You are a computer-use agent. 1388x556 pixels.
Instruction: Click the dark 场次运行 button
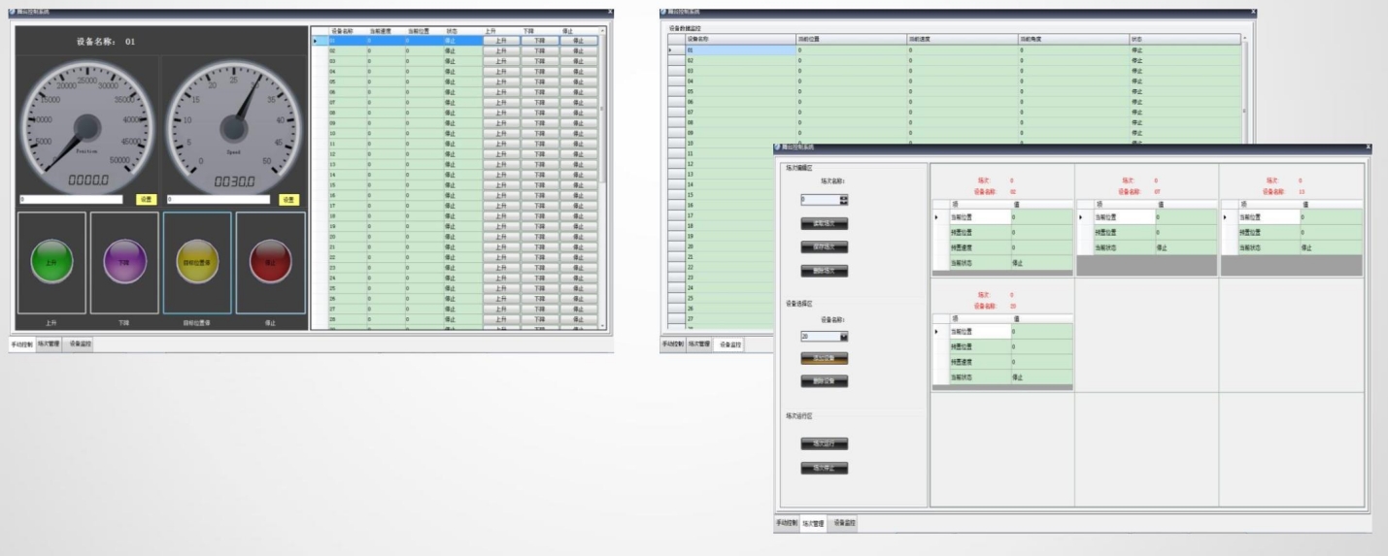coord(824,443)
